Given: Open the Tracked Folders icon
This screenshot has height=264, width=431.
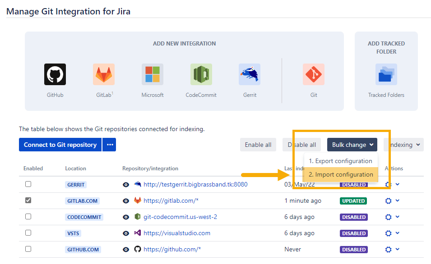Looking at the screenshot, I should pyautogui.click(x=386, y=74).
